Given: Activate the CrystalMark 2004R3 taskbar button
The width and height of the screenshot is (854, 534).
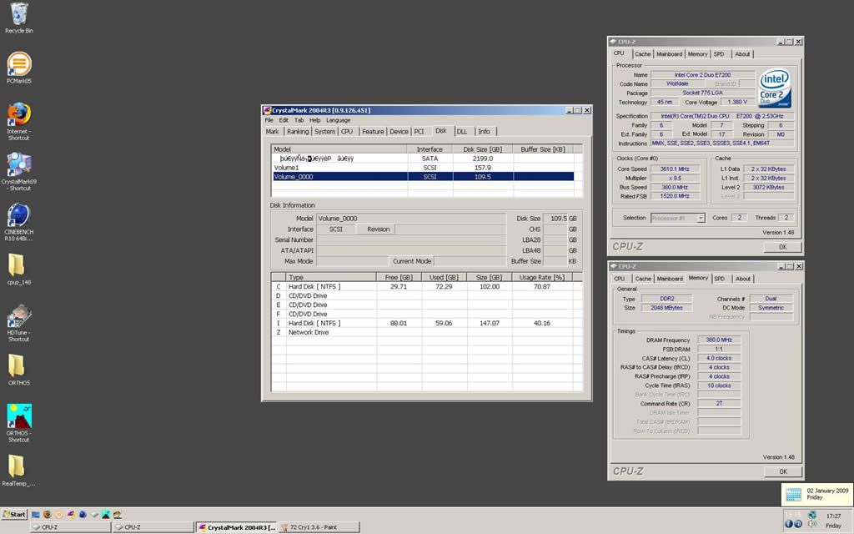Looking at the screenshot, I should pyautogui.click(x=237, y=527).
